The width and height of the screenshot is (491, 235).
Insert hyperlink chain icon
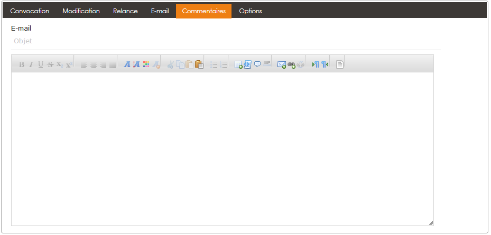pos(291,64)
